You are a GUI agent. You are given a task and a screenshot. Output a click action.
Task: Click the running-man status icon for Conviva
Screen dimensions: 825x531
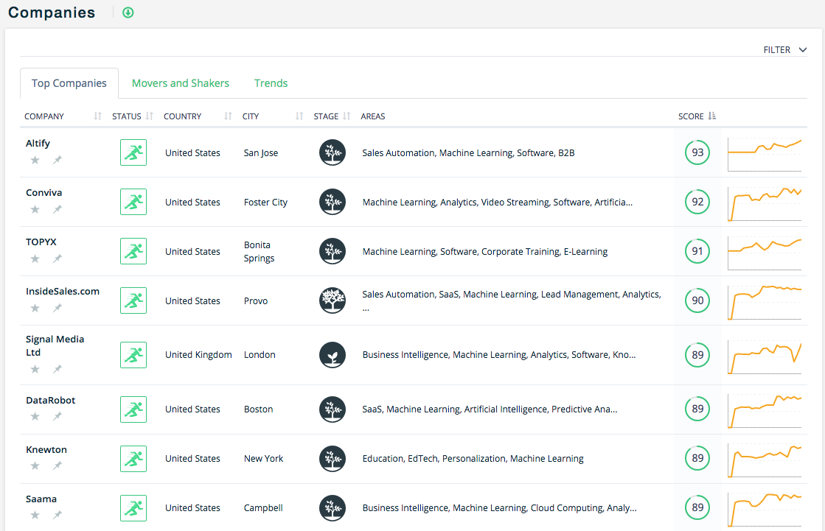point(133,202)
